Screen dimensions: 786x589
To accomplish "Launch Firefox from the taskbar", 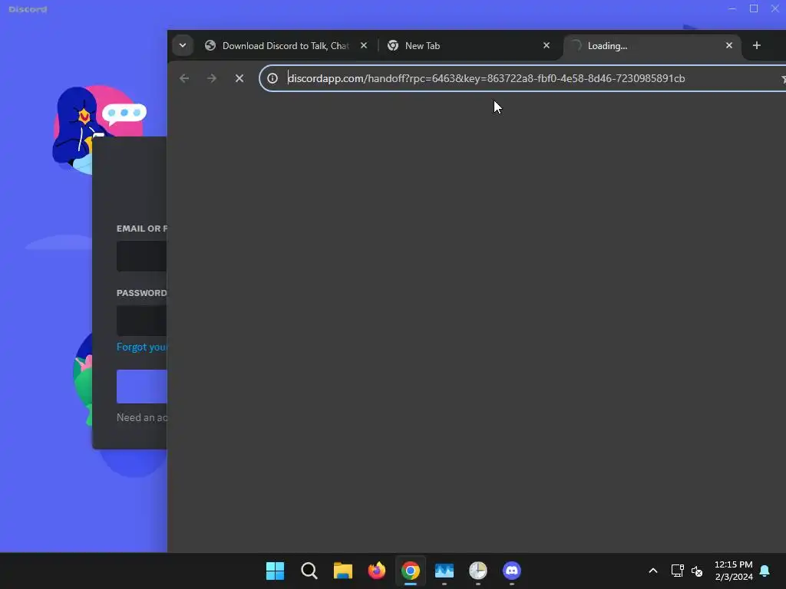I will click(376, 571).
